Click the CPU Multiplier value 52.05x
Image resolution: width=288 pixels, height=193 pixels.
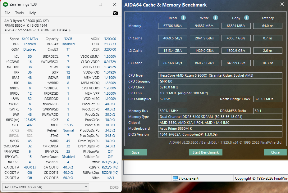(173, 99)
